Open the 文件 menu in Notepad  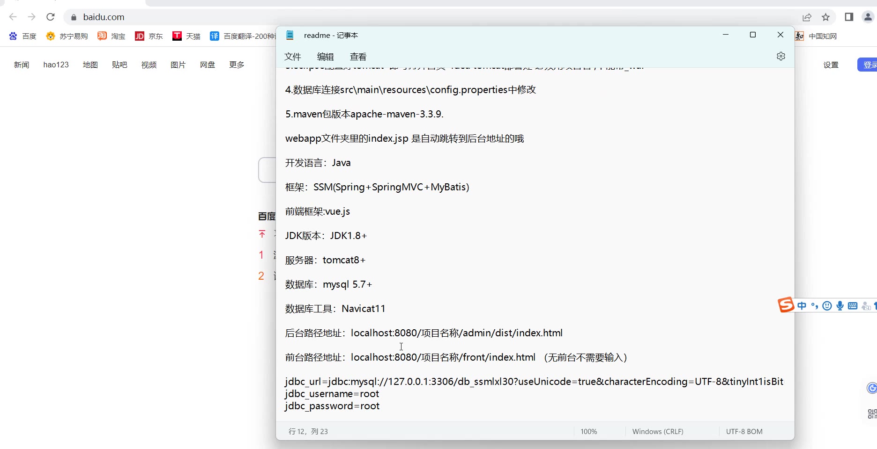tap(293, 57)
